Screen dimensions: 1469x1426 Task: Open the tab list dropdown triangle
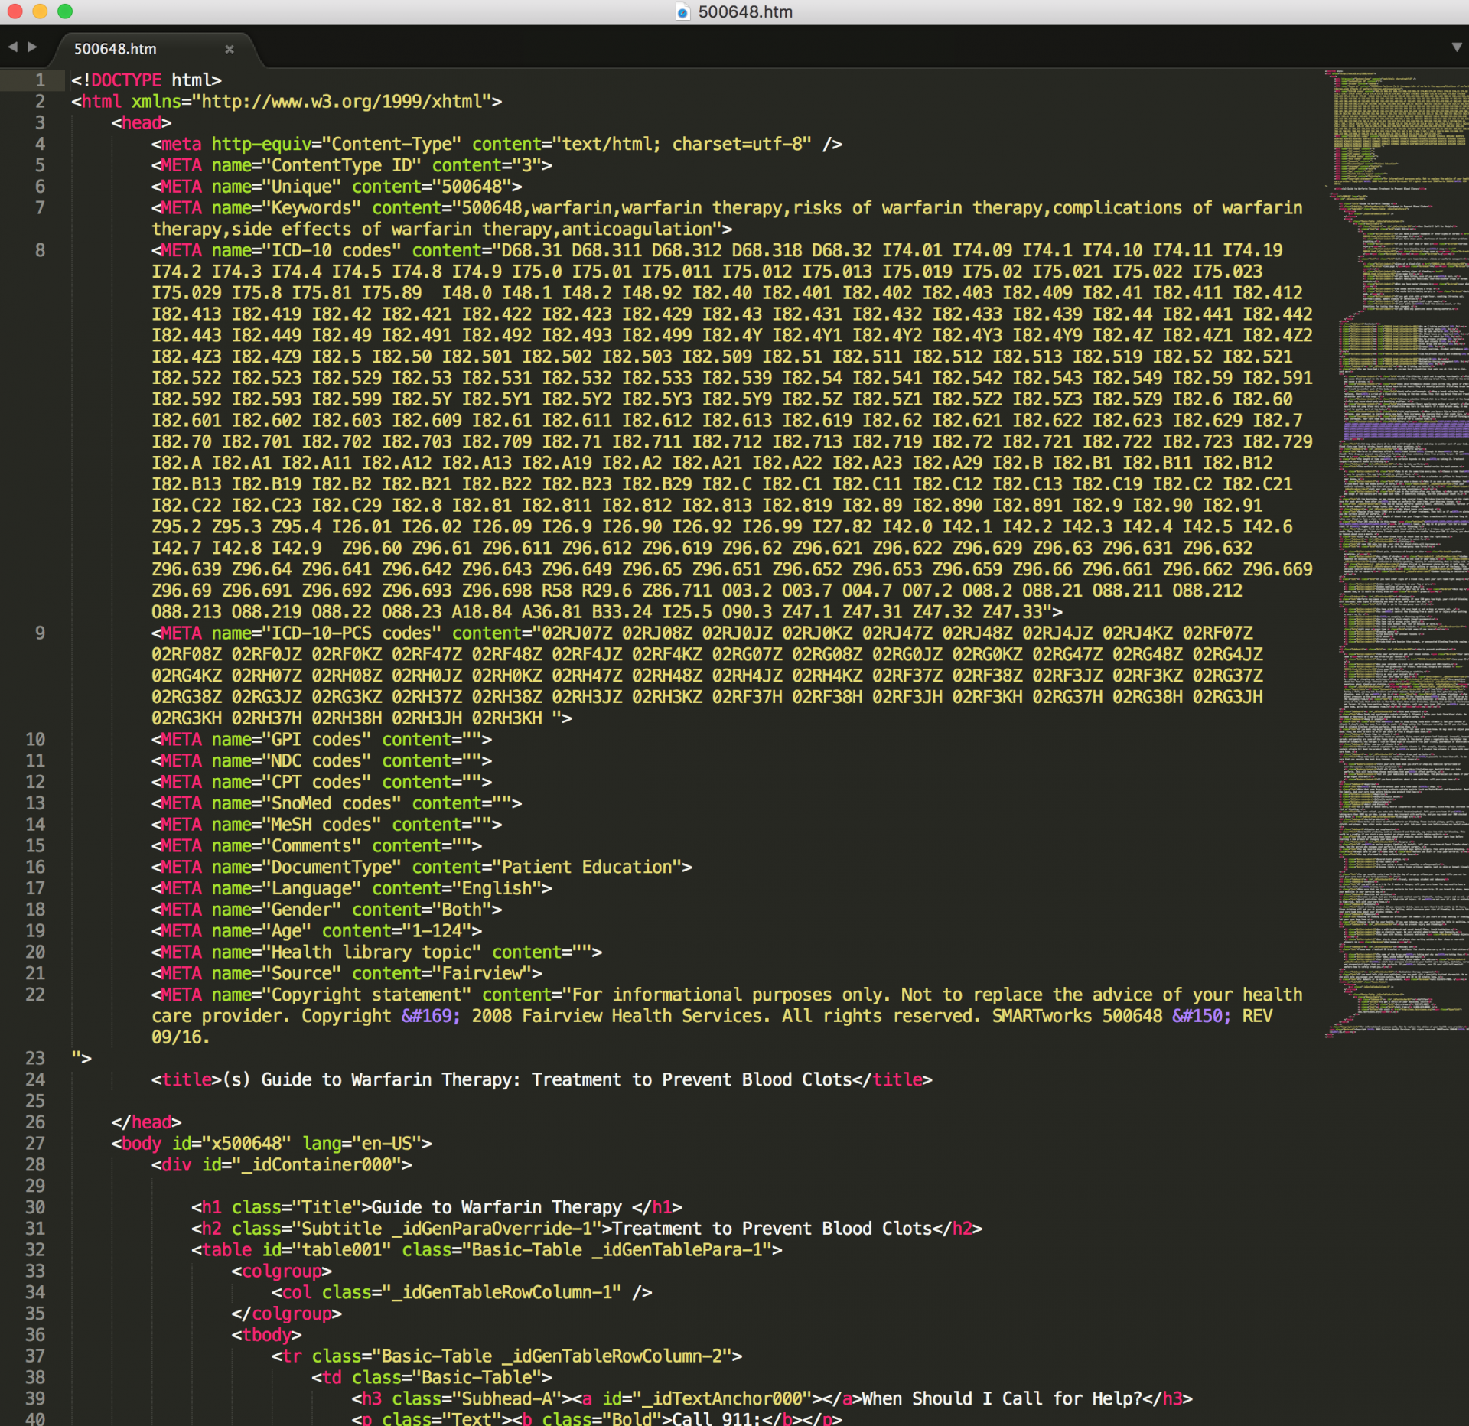1456,47
